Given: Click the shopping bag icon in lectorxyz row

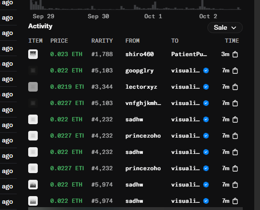Looking at the screenshot, I should point(235,87).
